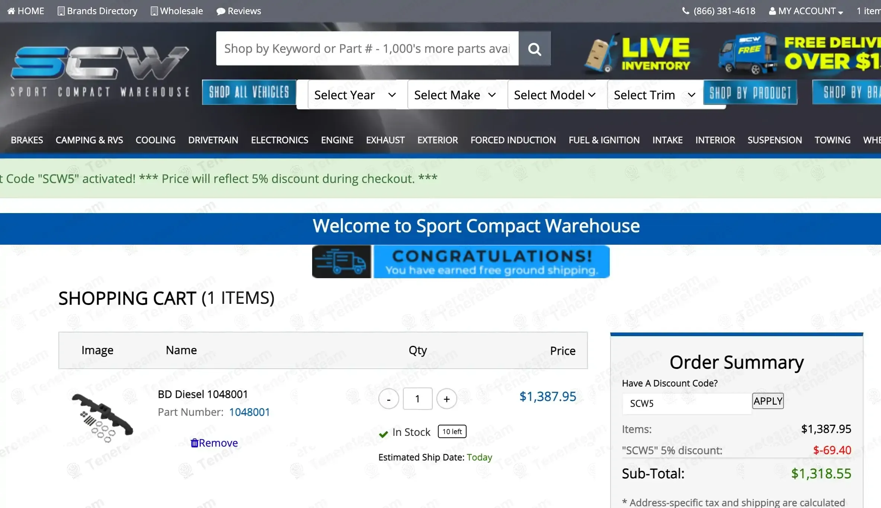Click the Reviews link
This screenshot has height=508, width=881.
click(x=239, y=11)
